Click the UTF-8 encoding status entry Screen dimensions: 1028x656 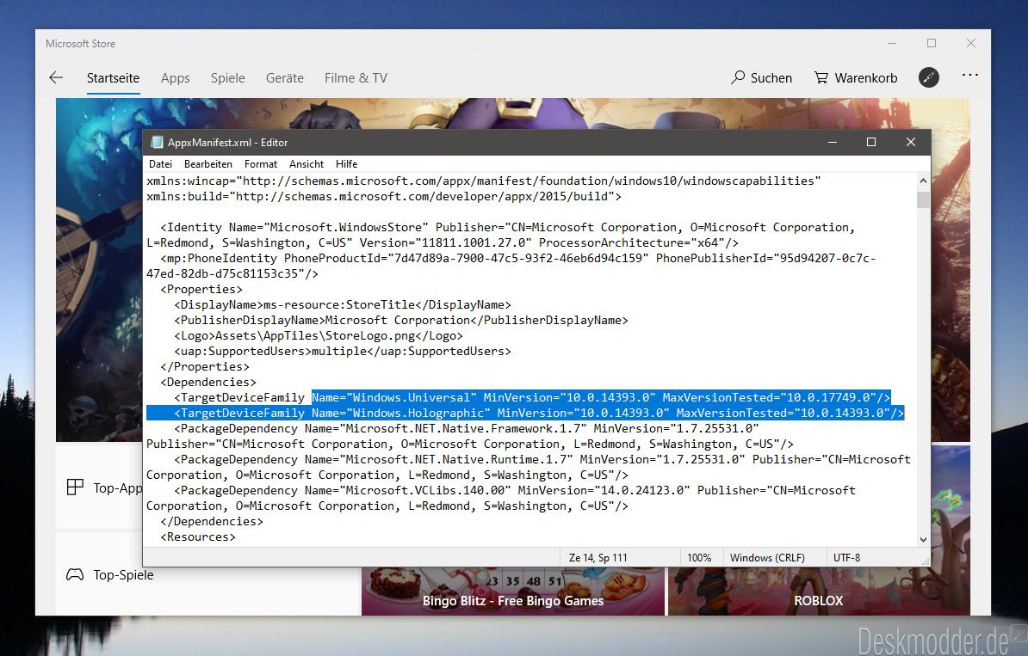pyautogui.click(x=846, y=558)
